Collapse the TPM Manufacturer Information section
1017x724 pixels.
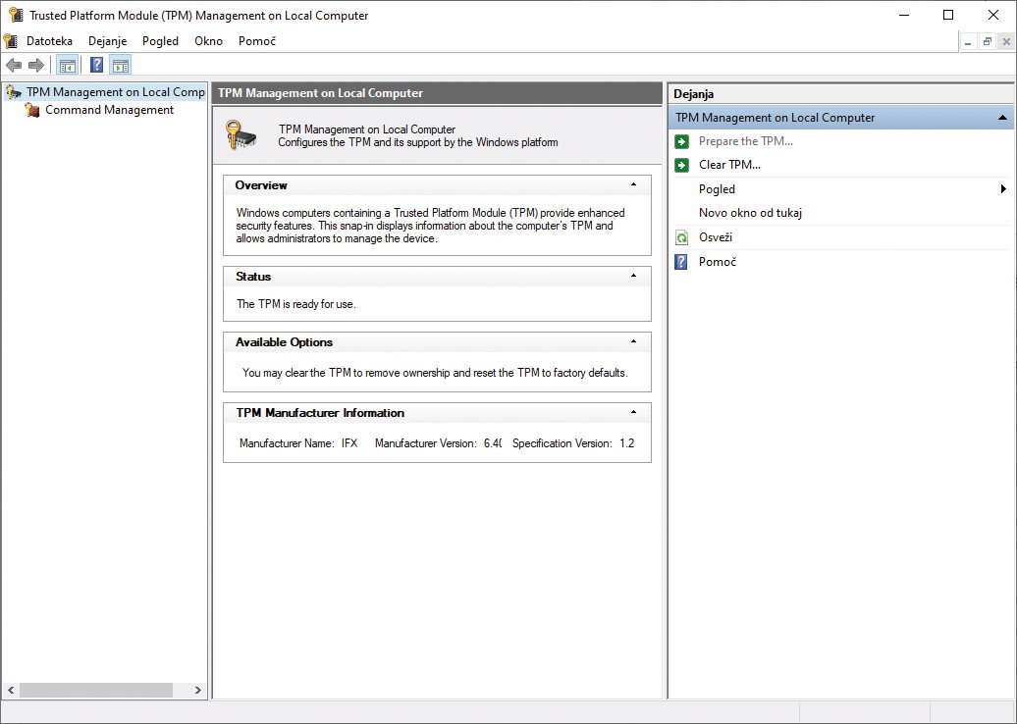coord(634,412)
